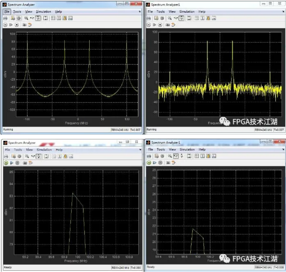Click Print icon in running Spectrum Analyzer window

(5, 18)
